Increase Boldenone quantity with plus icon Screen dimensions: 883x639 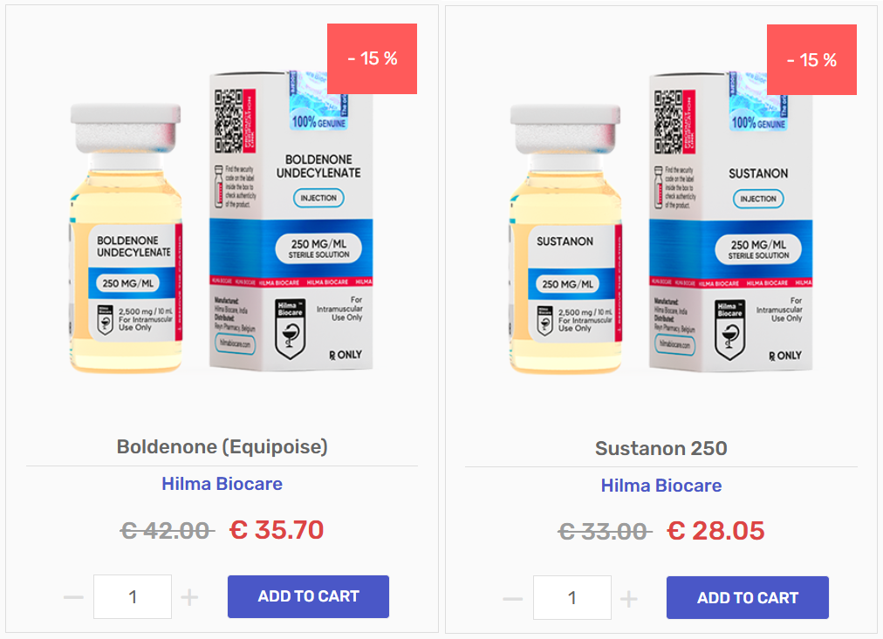(x=189, y=597)
